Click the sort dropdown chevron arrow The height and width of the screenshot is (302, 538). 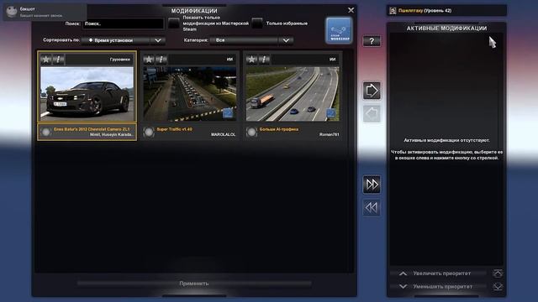pos(158,40)
